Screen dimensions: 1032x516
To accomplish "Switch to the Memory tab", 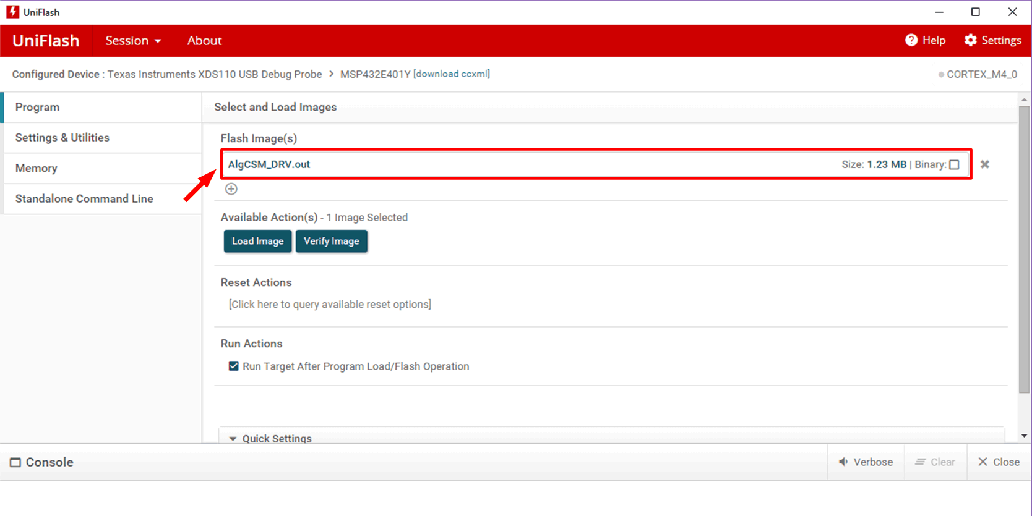I will [37, 168].
